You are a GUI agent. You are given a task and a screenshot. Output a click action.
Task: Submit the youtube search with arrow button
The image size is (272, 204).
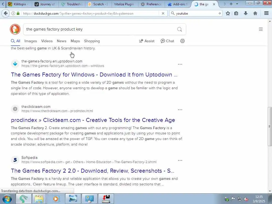[220, 13]
